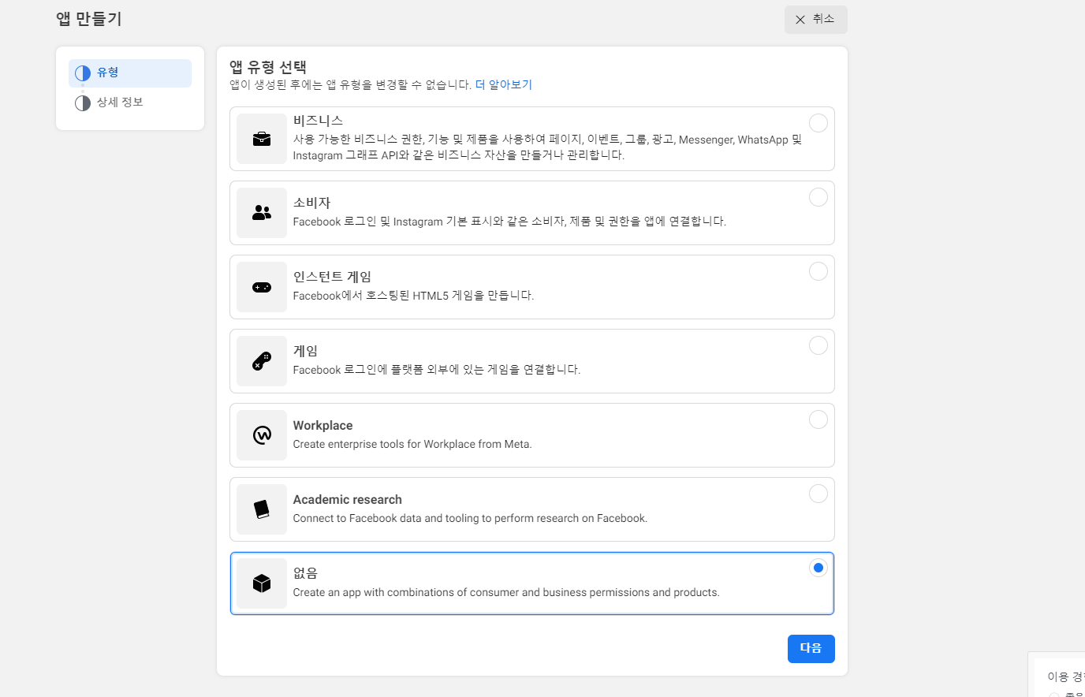Open the 유형 step in sidebar
1085x697 pixels.
point(130,73)
